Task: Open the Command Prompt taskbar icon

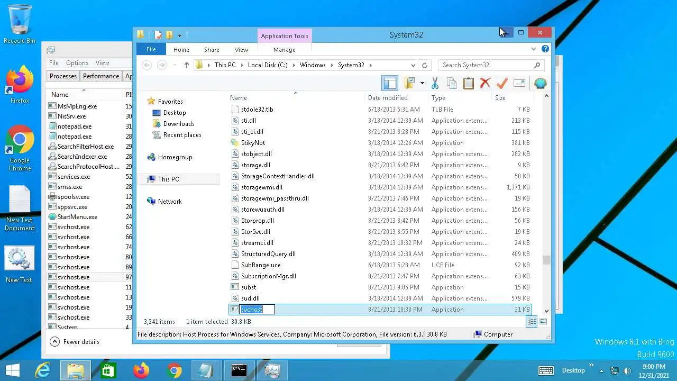Action: (x=239, y=370)
